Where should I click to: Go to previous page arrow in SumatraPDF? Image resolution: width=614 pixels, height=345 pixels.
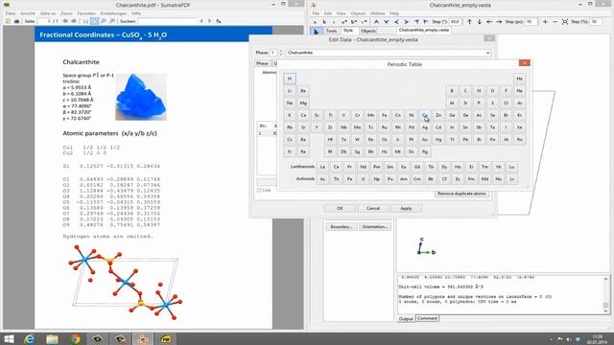coord(65,21)
